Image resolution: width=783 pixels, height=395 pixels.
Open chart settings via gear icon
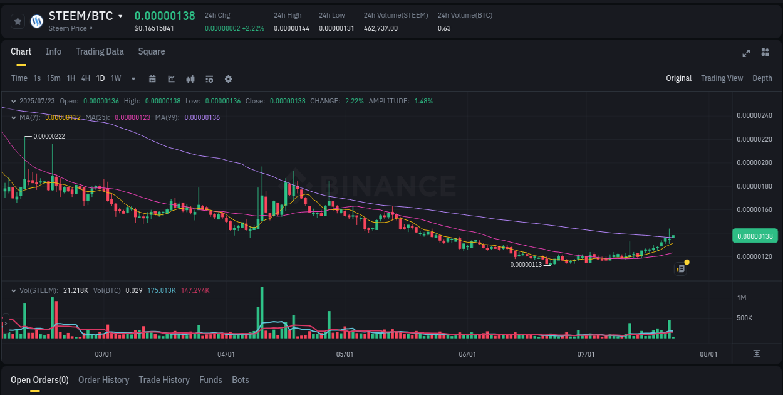[x=228, y=79]
